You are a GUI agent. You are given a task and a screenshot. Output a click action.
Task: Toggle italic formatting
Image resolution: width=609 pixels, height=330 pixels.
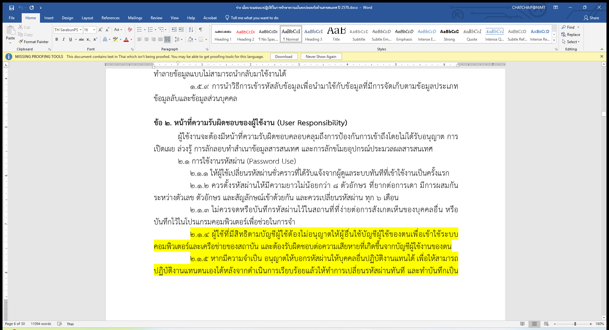pos(64,39)
